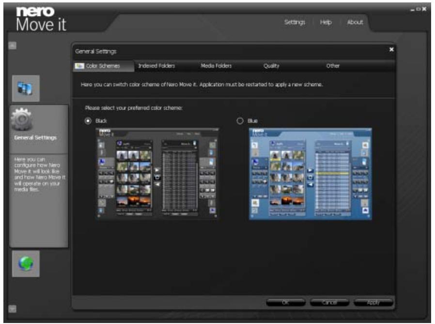Click the Blue scheme preview thumbnail
435x324 pixels.
click(x=310, y=174)
